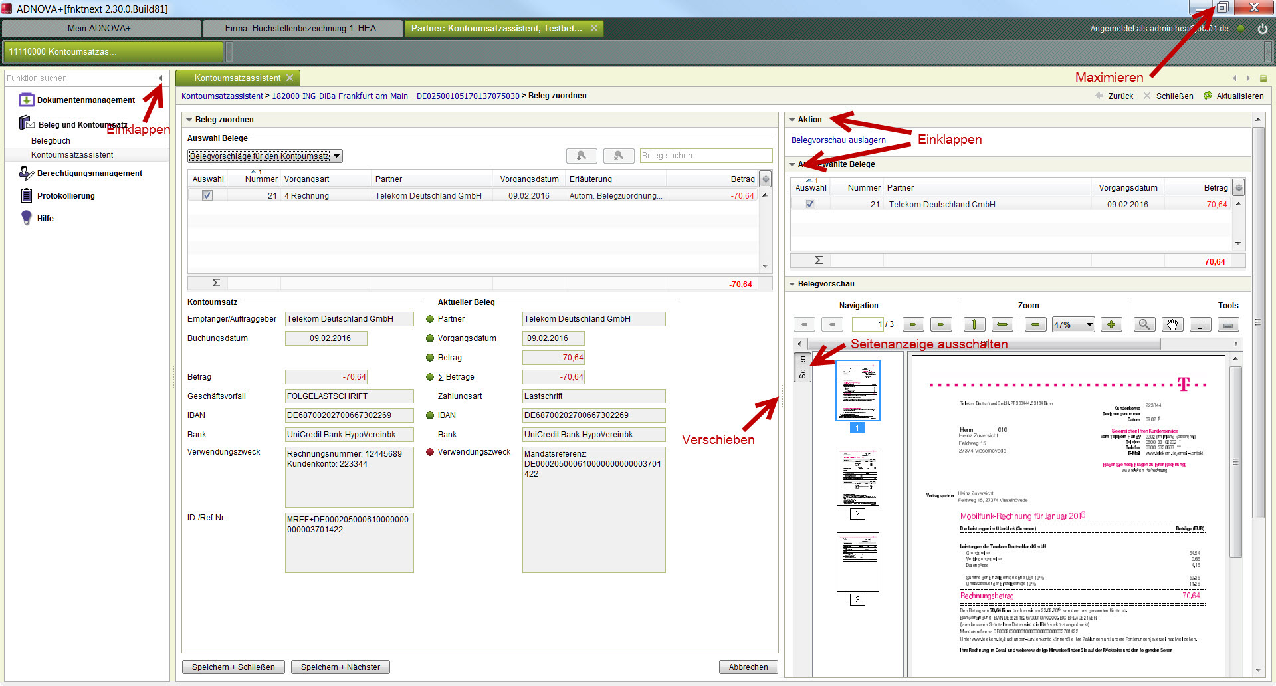Uncheck Rechnung row 21 in Auswahl Belege
Screen dimensions: 1276x686
pos(207,195)
